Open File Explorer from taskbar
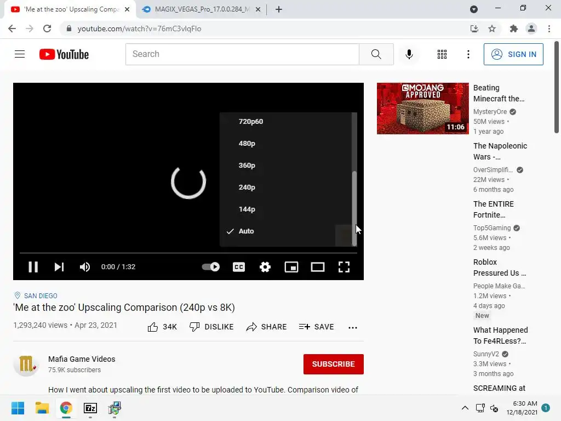 [x=42, y=408]
